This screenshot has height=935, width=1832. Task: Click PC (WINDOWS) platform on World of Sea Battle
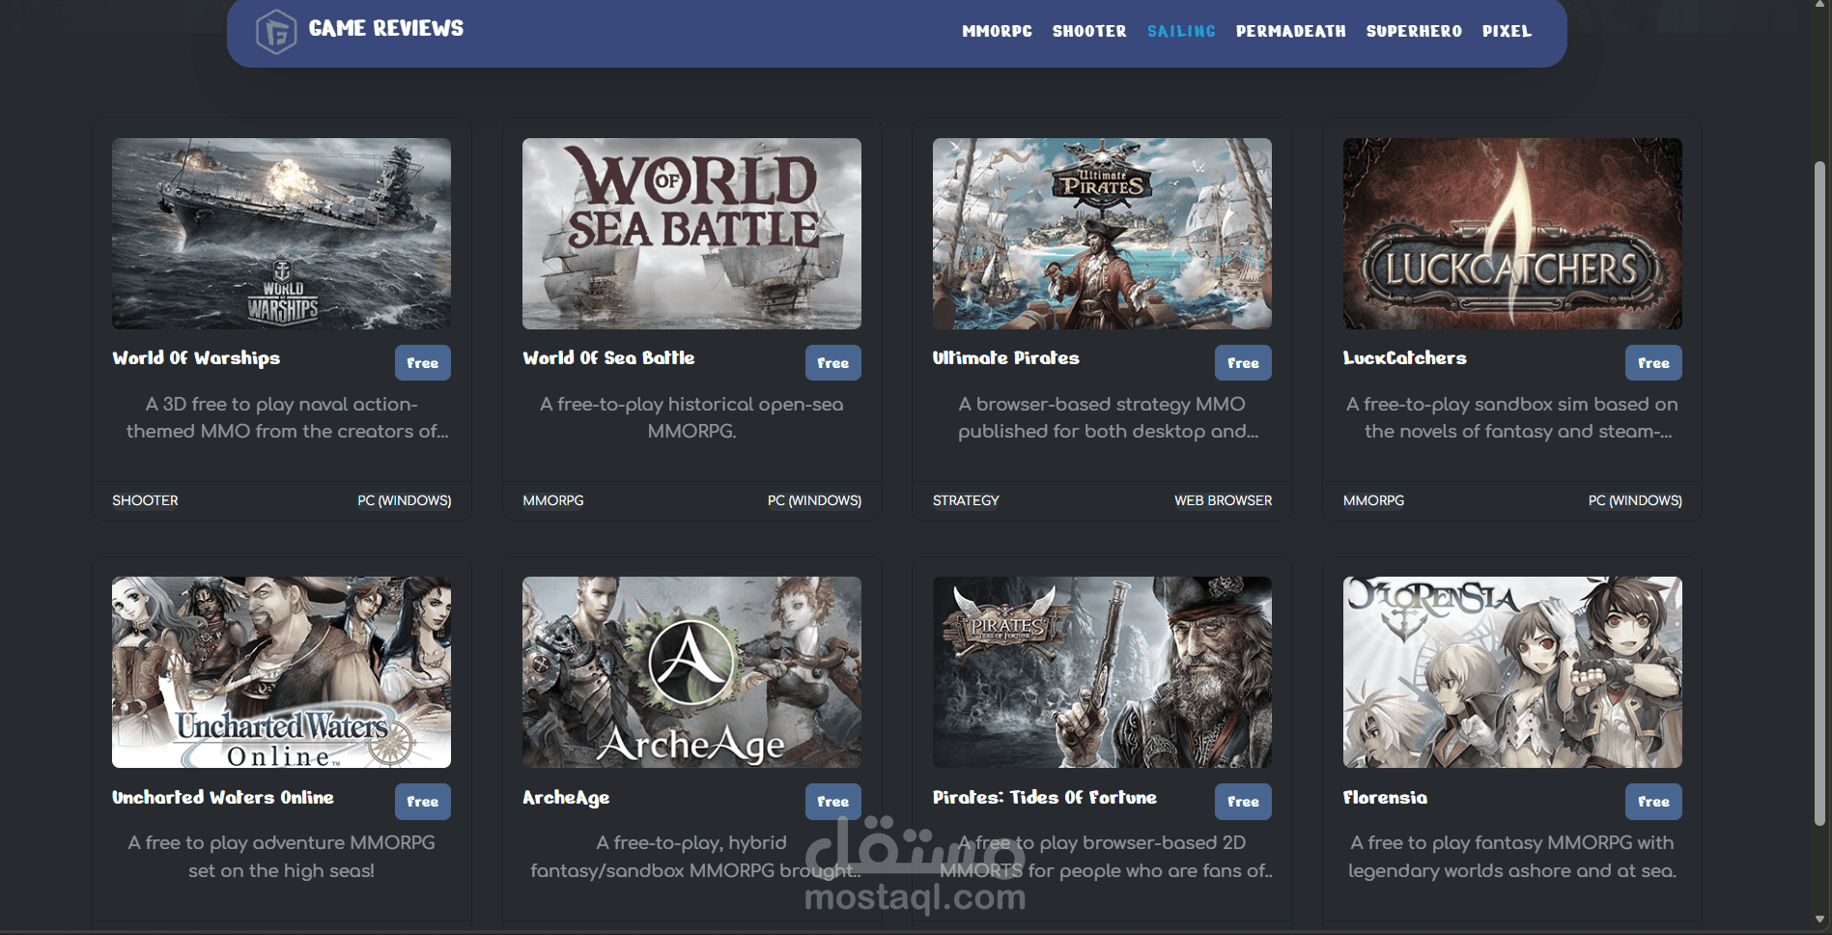pos(814,500)
